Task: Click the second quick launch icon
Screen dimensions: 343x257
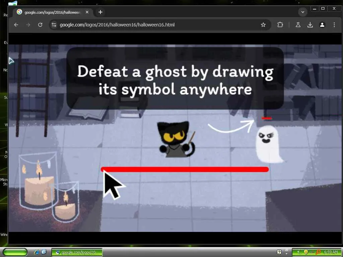Action: click(44, 252)
